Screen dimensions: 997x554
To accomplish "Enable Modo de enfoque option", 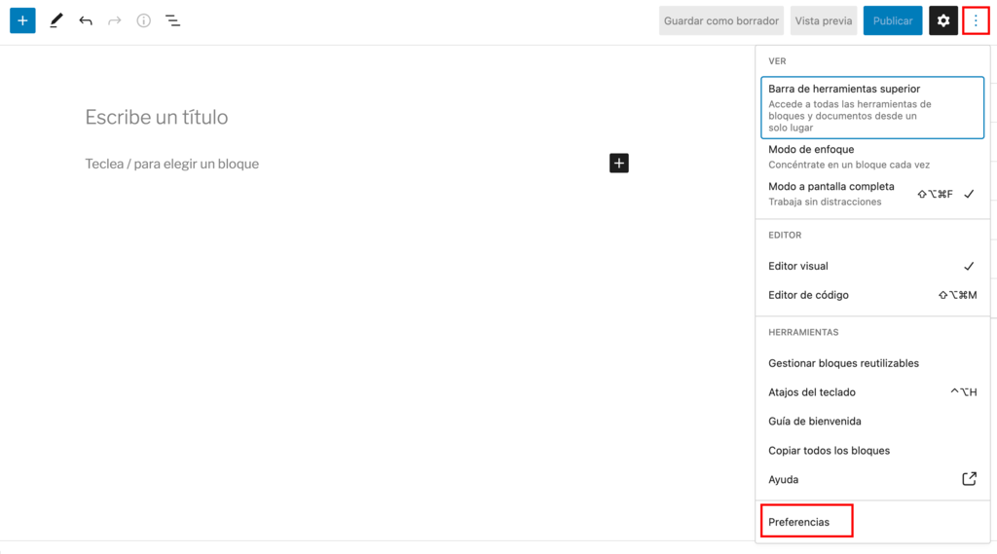I will tap(872, 157).
